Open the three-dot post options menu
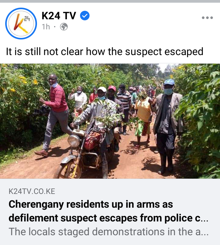This screenshot has height=245, width=220. [207, 18]
